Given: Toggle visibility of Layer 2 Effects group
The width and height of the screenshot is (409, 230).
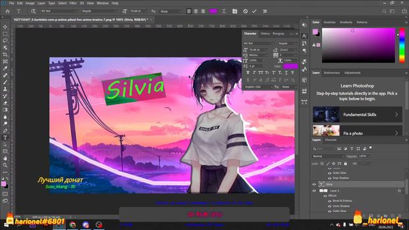Looking at the screenshot, I should [x=325, y=196].
